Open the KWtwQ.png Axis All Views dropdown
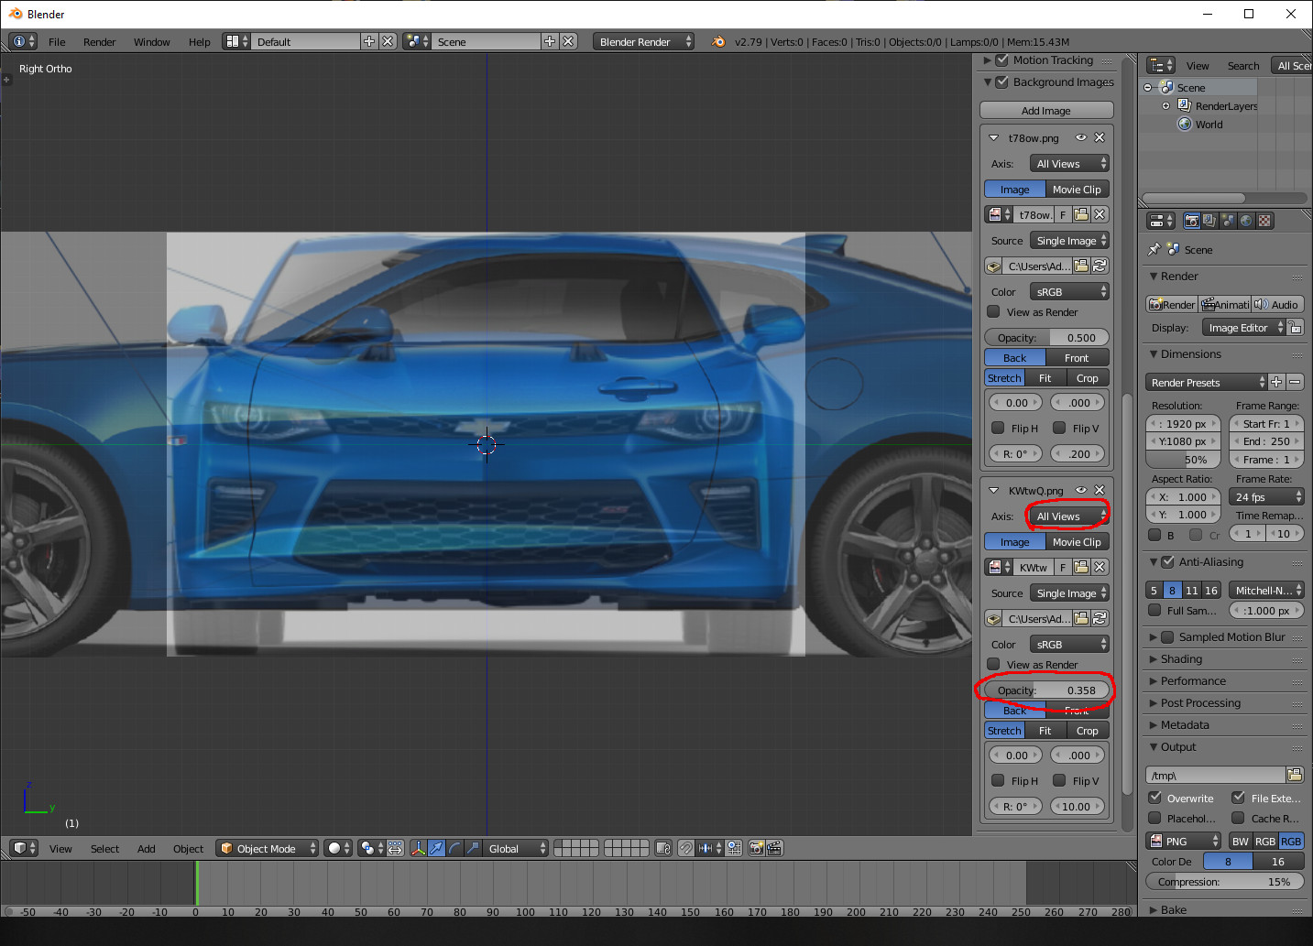 1069,516
